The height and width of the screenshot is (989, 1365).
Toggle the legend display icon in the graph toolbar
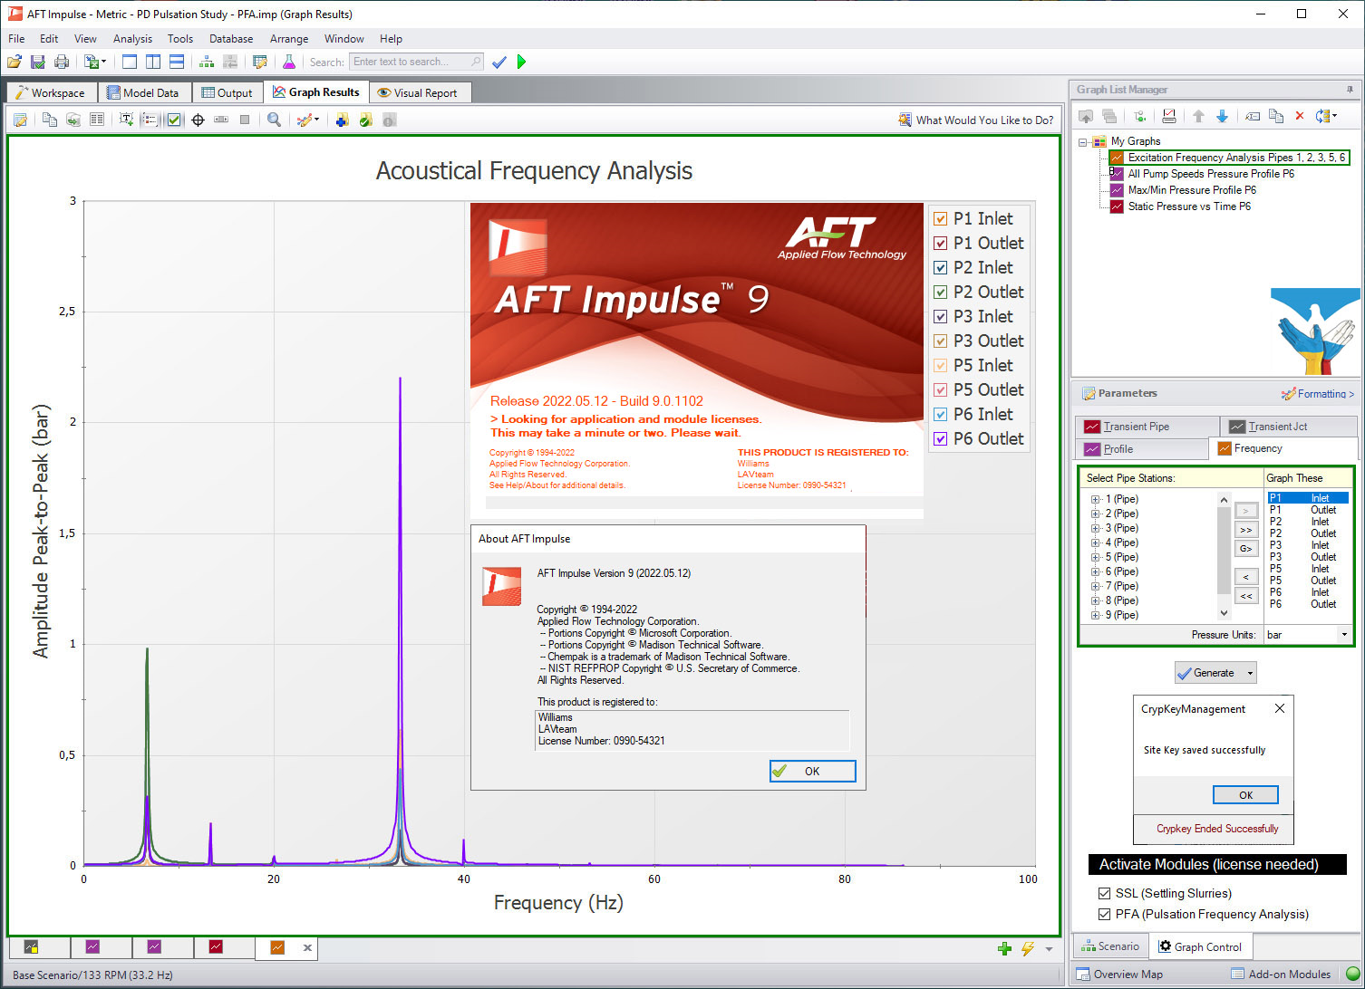click(x=150, y=120)
